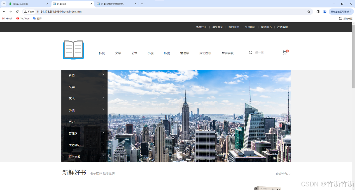This screenshot has height=190, width=355.
Task: Click the 不安全 site info indicator
Action: [x=29, y=12]
